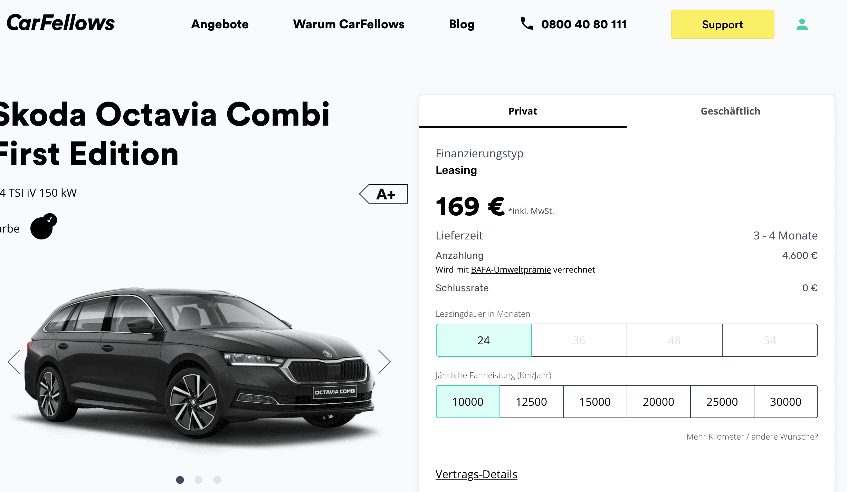Open the Angebote menu item

coord(220,24)
